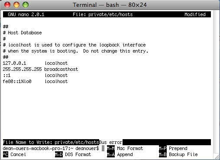
Task: Click the M-D DOS Format option
Action: click(x=73, y=154)
